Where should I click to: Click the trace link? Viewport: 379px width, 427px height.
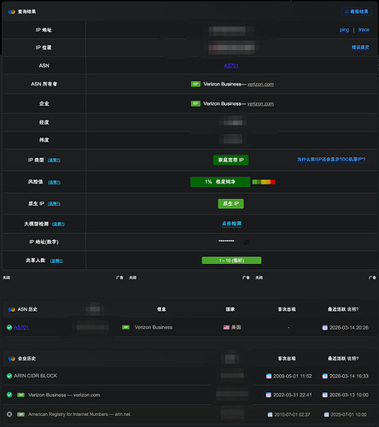point(364,30)
